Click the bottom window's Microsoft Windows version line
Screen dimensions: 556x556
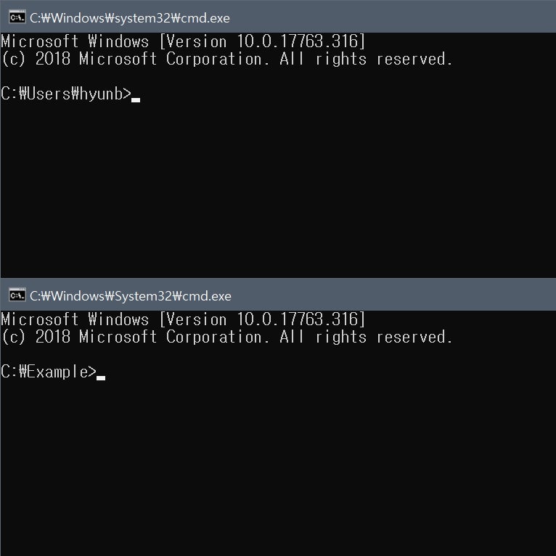point(183,319)
